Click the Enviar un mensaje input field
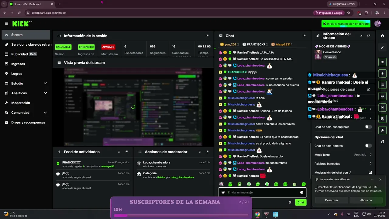 [x=262, y=192]
